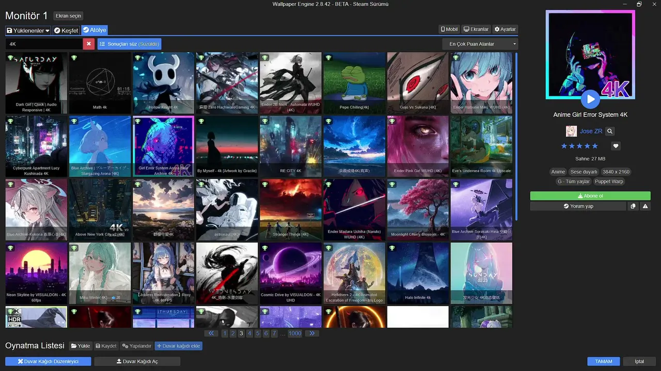Open the Mobil panel

point(449,29)
